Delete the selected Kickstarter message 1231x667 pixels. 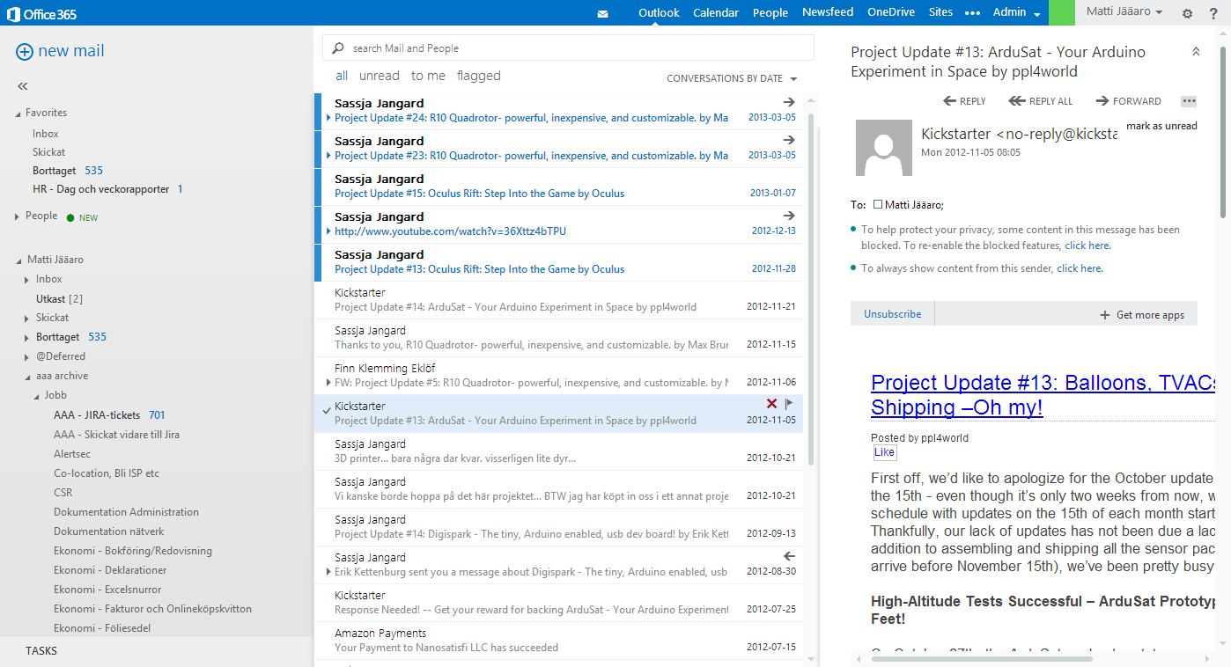tap(772, 403)
